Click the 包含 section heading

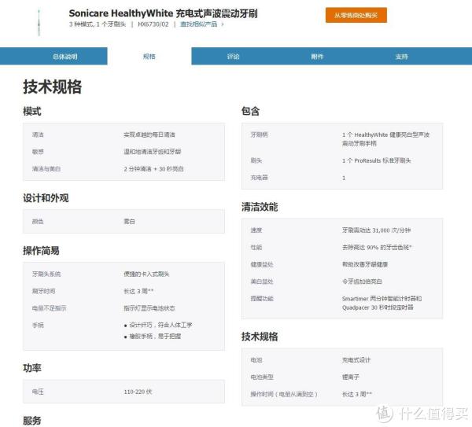coord(251,112)
